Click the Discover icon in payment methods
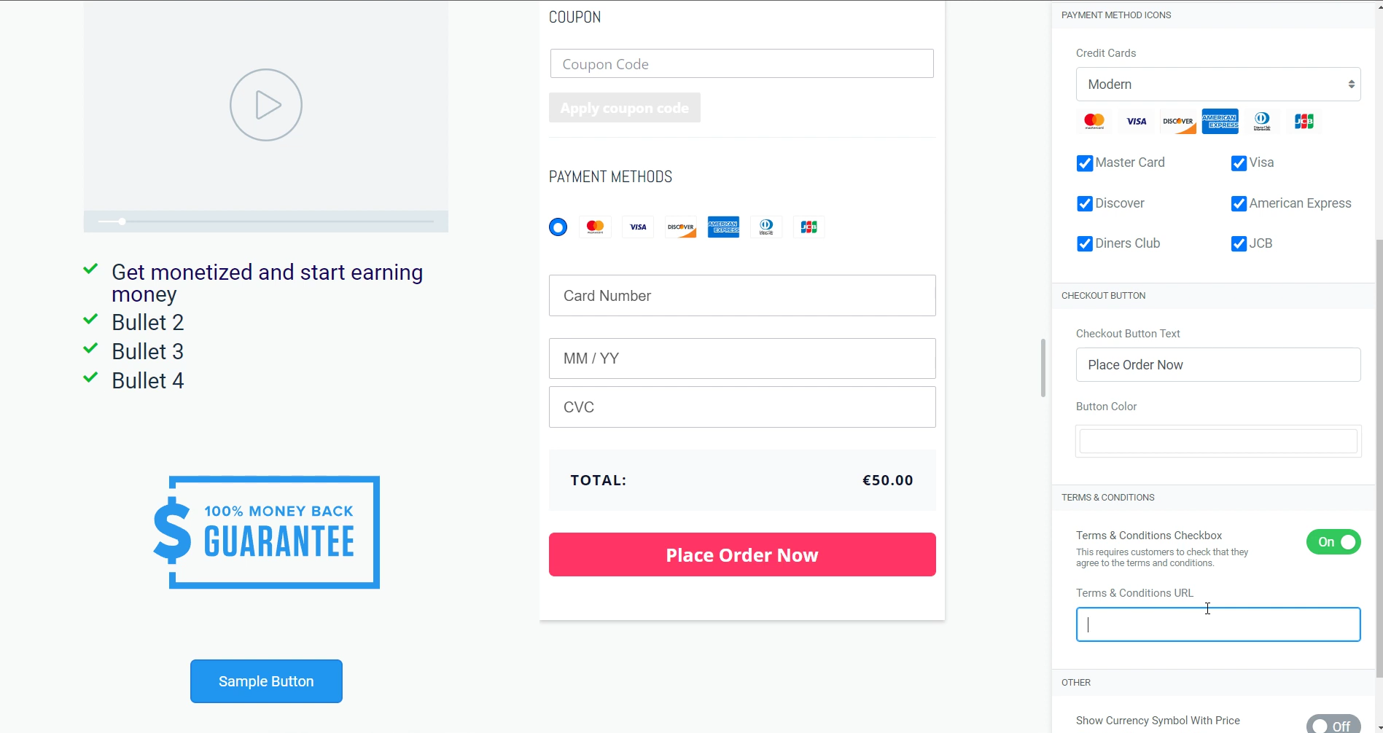The width and height of the screenshot is (1383, 733). tap(681, 227)
